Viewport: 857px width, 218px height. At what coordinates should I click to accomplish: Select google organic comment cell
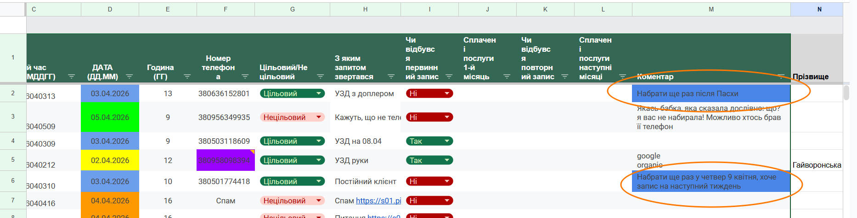tap(711, 160)
